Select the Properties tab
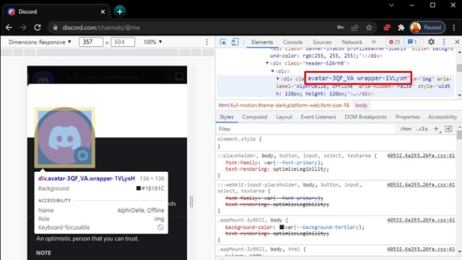462x260 pixels. coord(408,117)
